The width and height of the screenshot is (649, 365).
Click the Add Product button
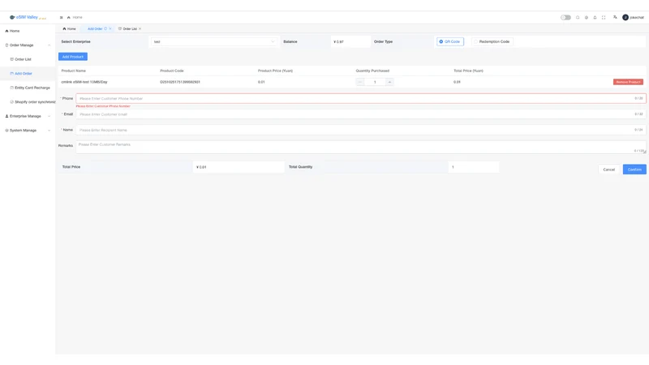coord(73,57)
